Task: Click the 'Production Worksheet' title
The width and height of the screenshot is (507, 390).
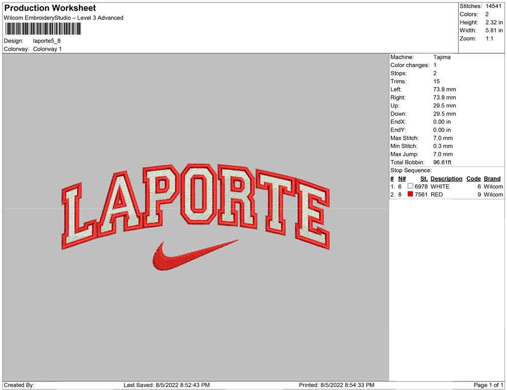Action: [50, 8]
